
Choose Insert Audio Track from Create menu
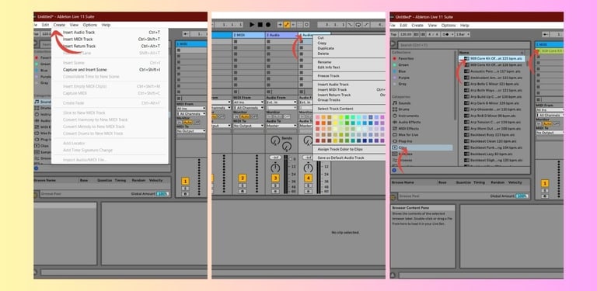coord(79,33)
